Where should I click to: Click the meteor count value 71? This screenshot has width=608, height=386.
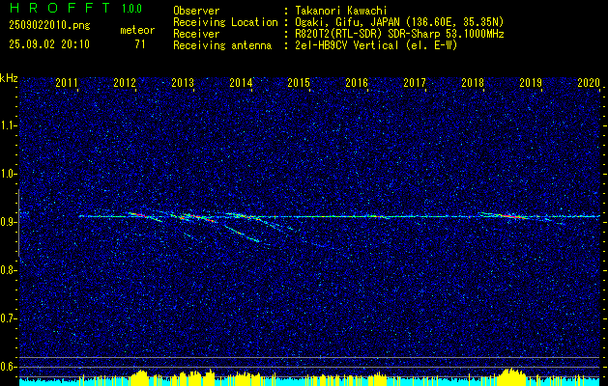140,44
